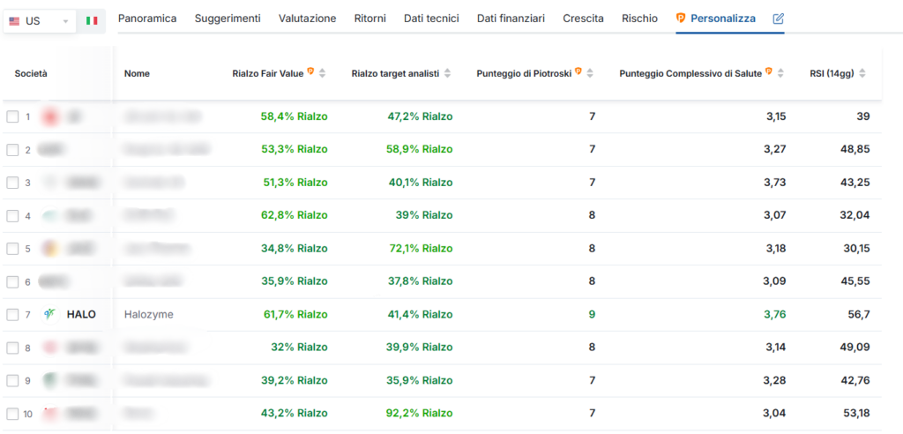903x434 pixels.
Task: Click the Halozyme company logo icon
Action: point(49,314)
